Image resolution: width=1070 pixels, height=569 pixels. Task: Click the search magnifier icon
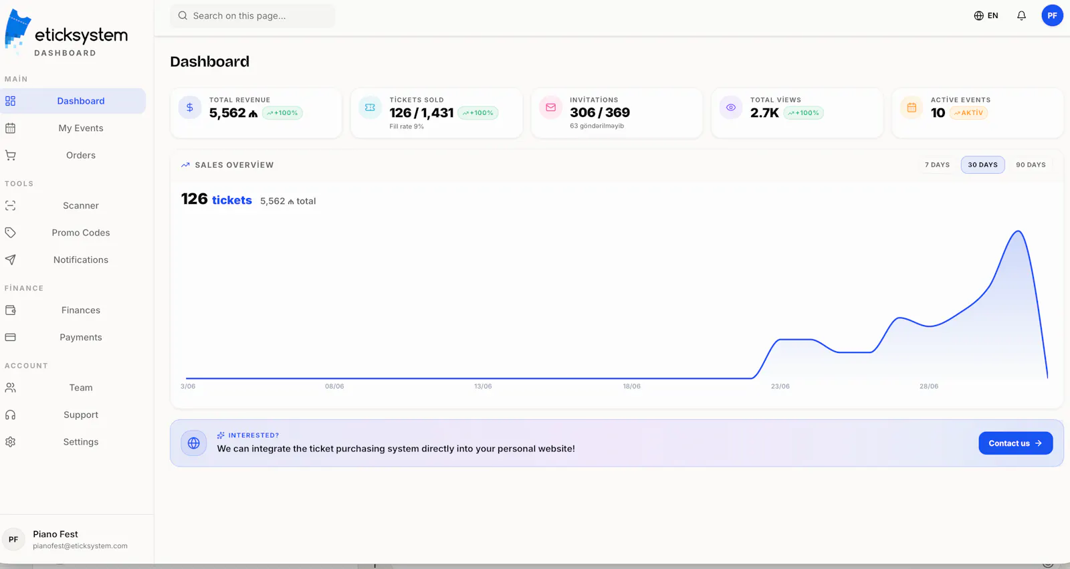click(x=183, y=15)
